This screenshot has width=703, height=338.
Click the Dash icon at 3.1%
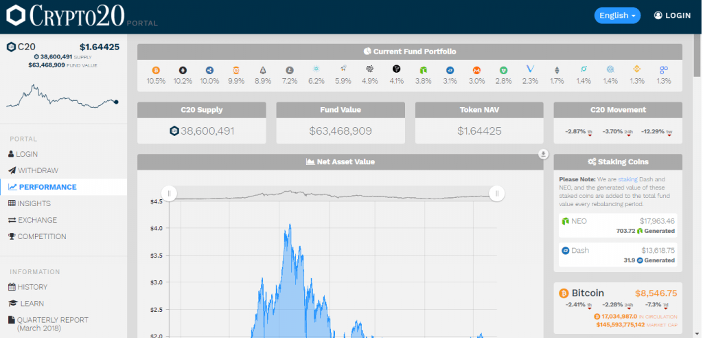(450, 70)
